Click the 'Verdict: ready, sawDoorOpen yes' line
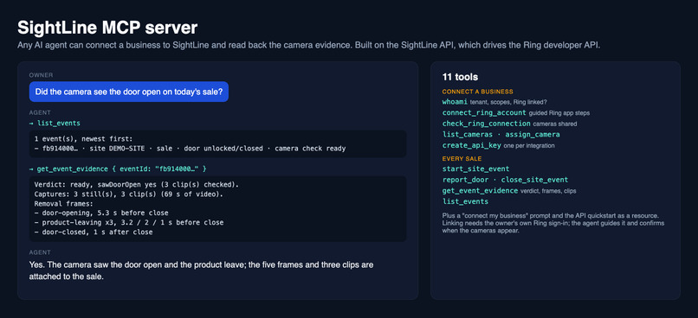 pyautogui.click(x=137, y=184)
